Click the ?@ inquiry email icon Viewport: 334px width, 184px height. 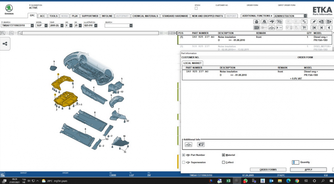[279, 22]
